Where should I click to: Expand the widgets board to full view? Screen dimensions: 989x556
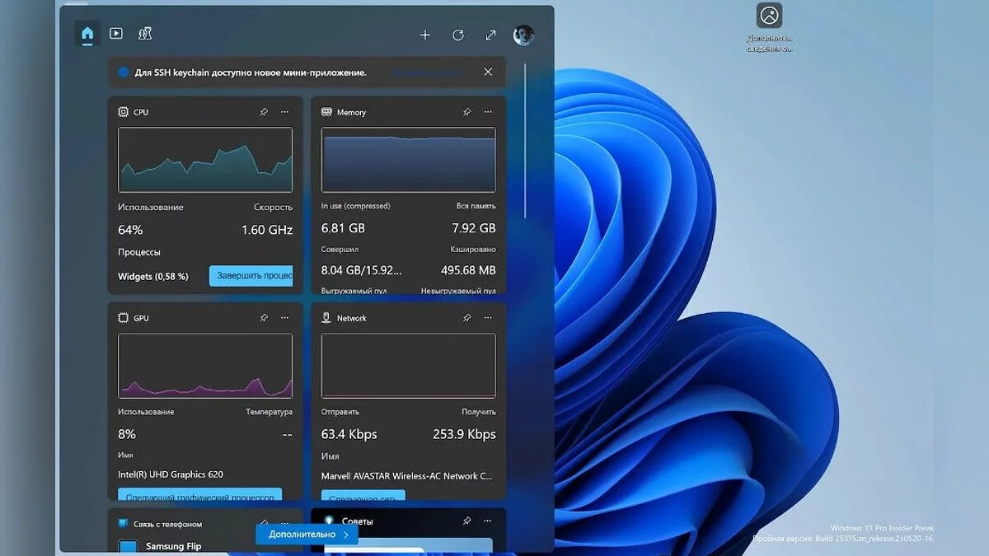pos(491,35)
